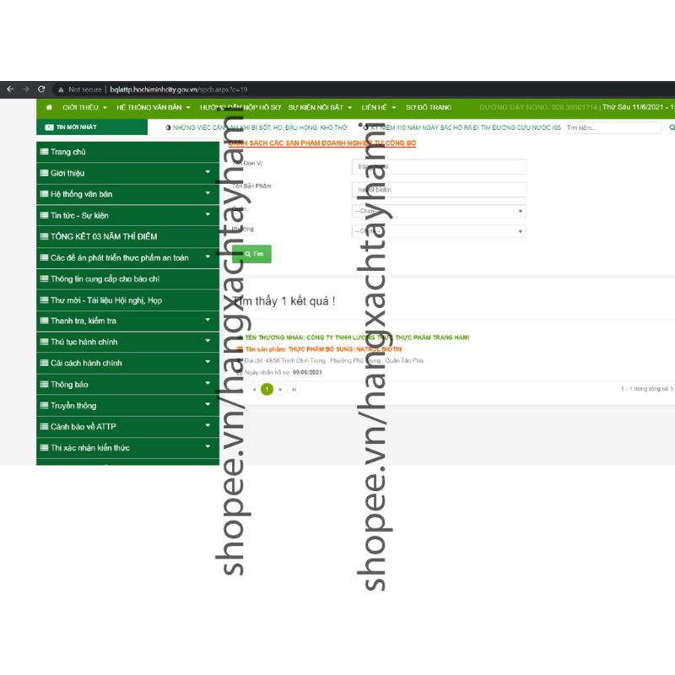
Task: Open the Phường dropdown list
Action: point(438,231)
